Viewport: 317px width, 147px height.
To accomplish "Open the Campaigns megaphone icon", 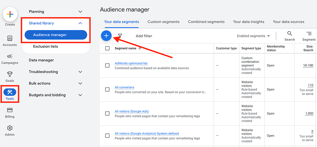I will [10, 56].
